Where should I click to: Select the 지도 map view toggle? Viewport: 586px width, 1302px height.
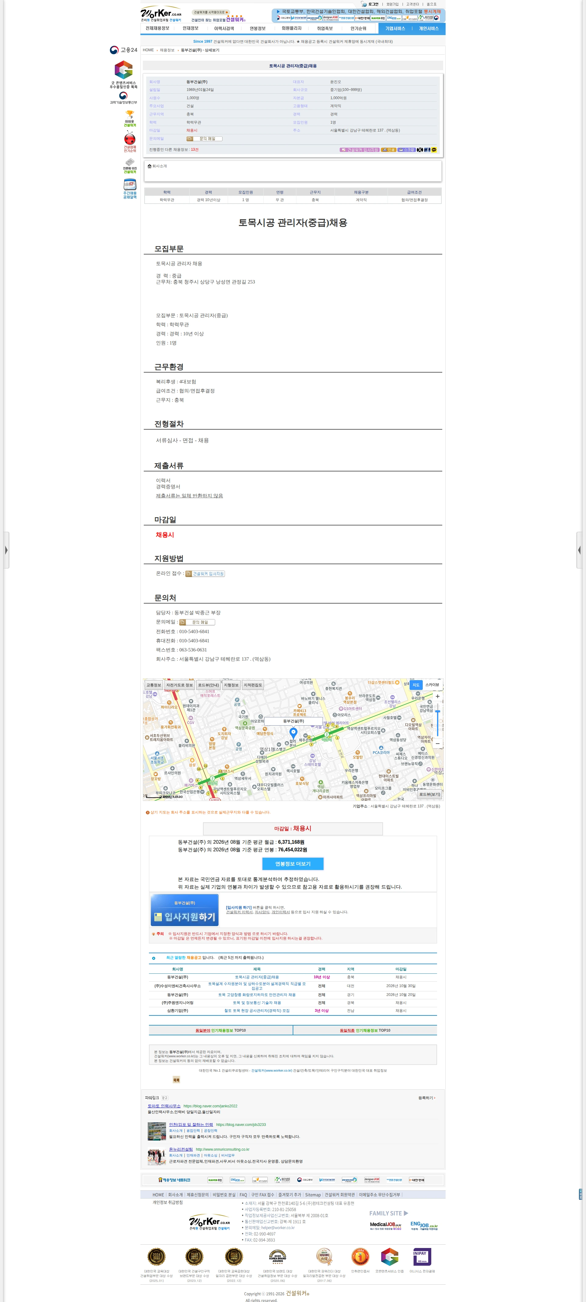(416, 685)
